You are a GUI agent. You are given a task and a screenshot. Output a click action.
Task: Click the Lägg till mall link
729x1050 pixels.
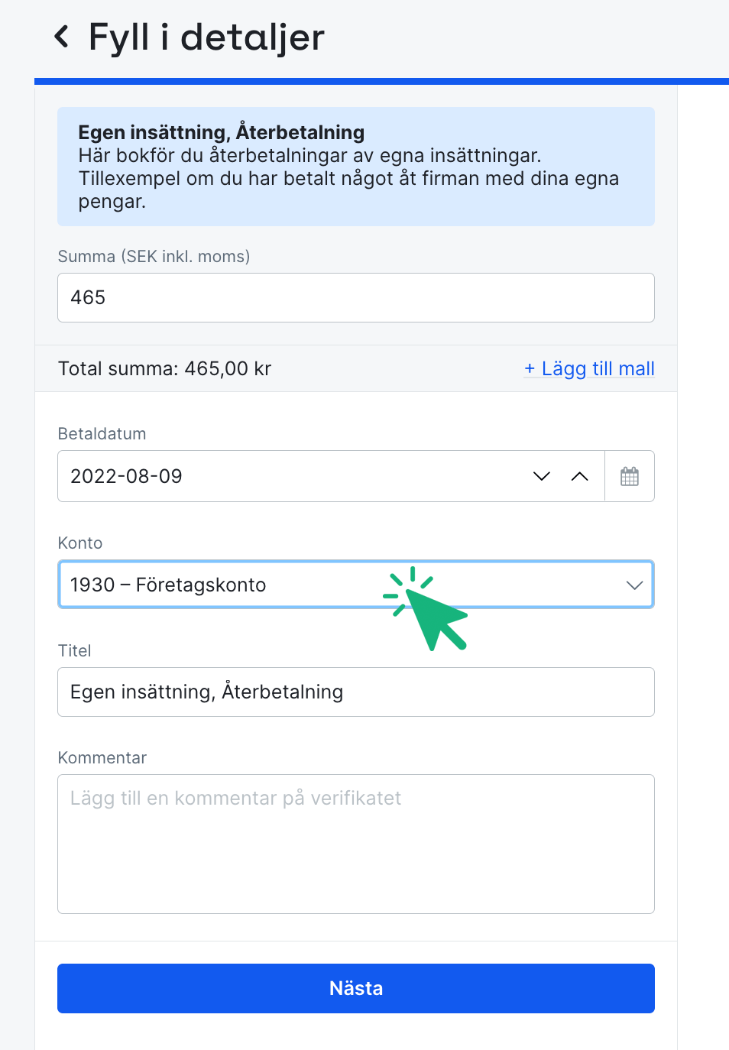596,368
